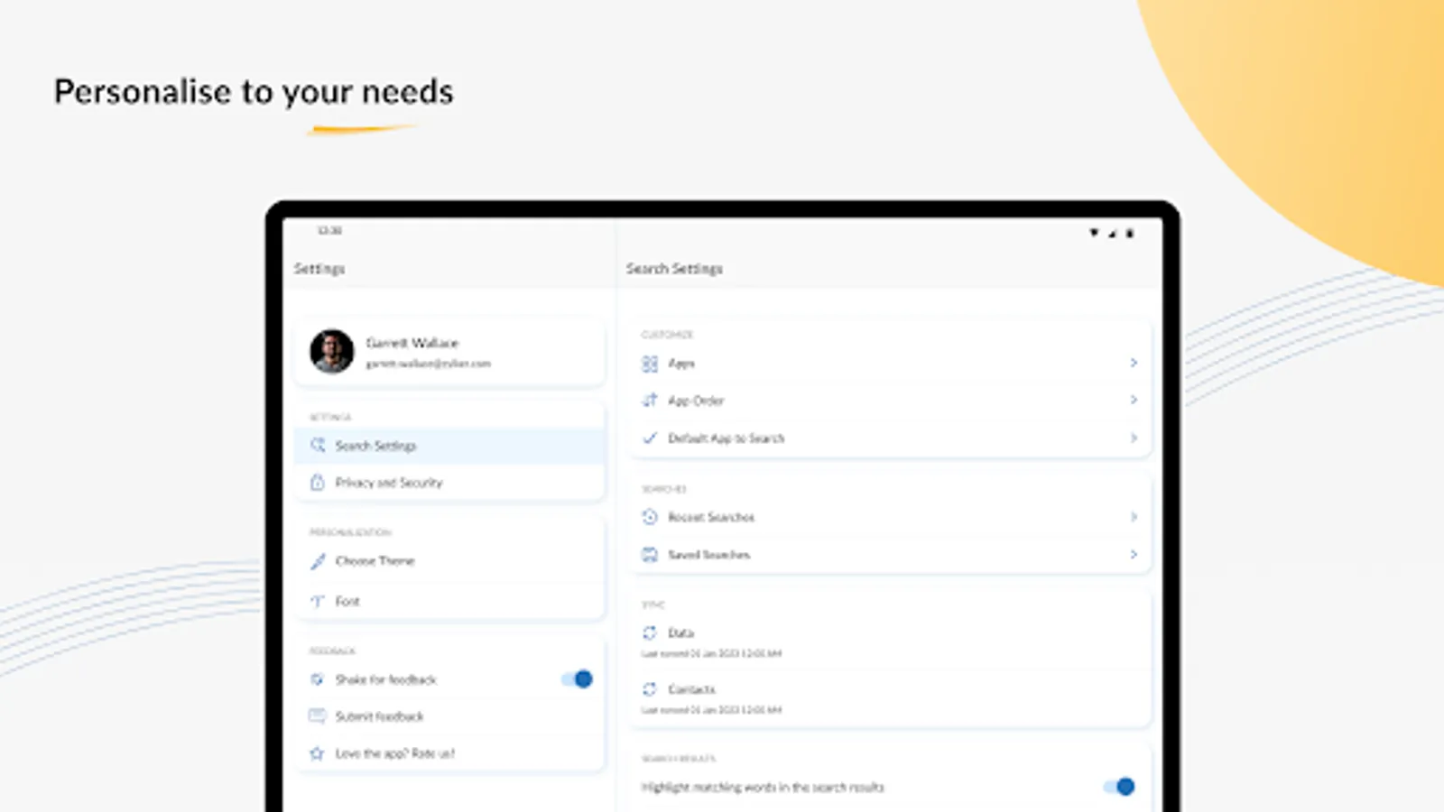Open Default App to Search label
This screenshot has width=1444, height=812.
726,438
